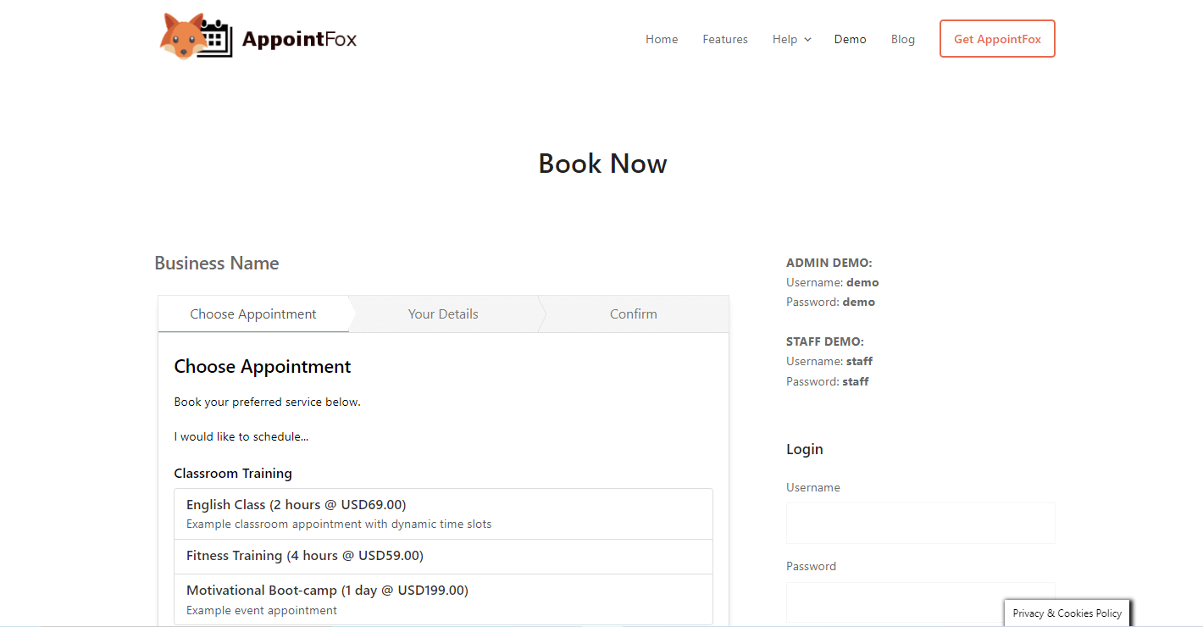The height and width of the screenshot is (627, 1203).
Task: Open the Demo nav link
Action: 850,39
